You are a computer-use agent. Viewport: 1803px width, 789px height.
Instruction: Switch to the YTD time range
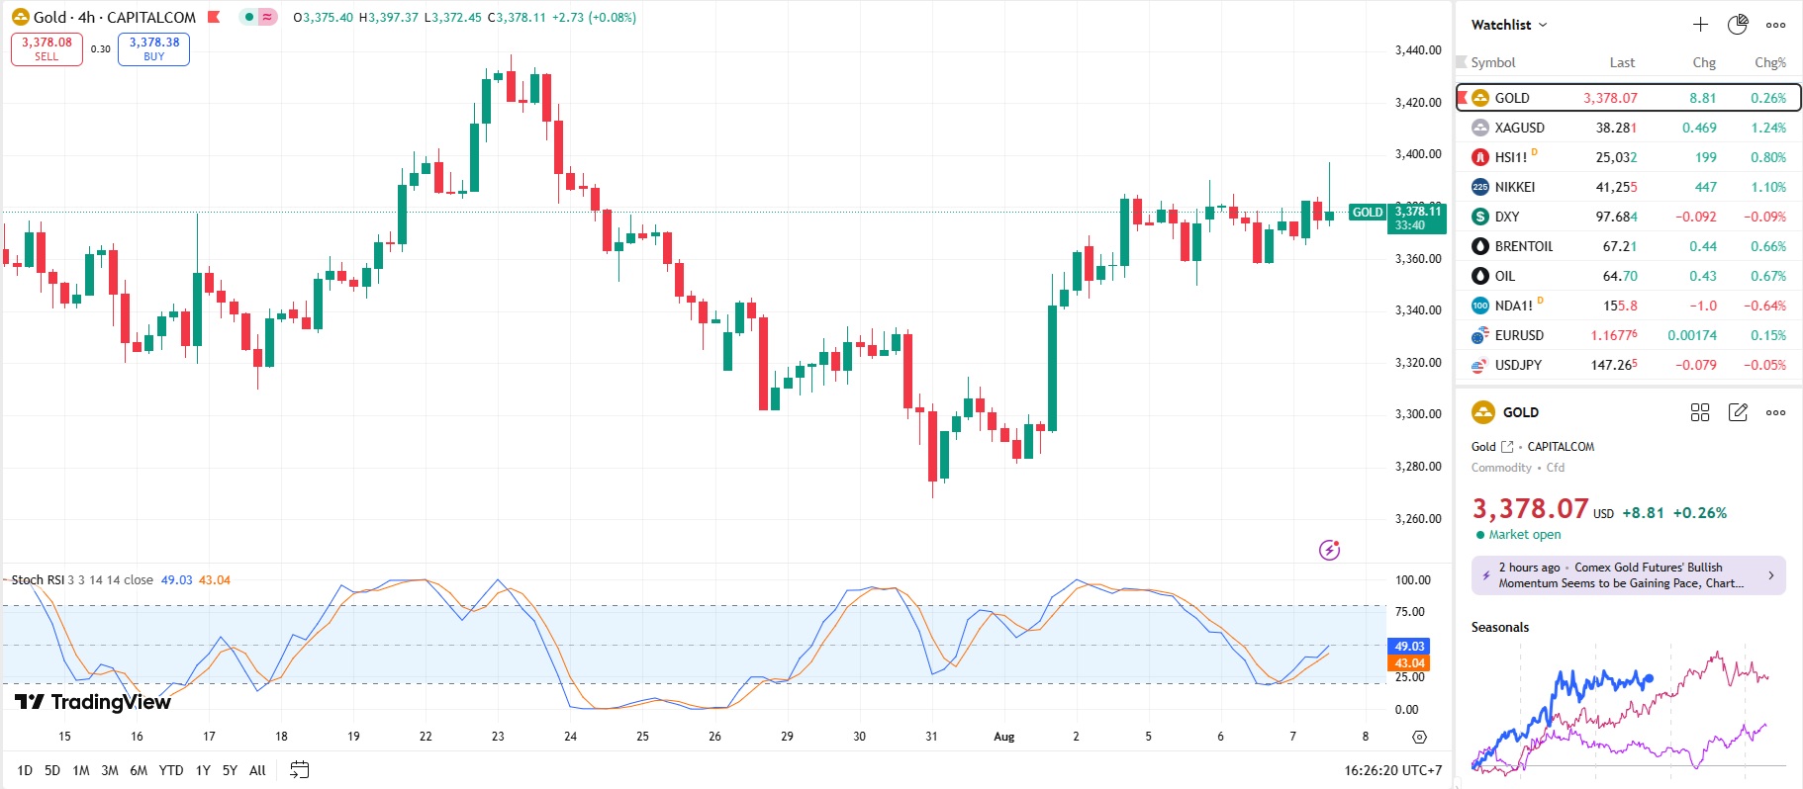(x=171, y=770)
